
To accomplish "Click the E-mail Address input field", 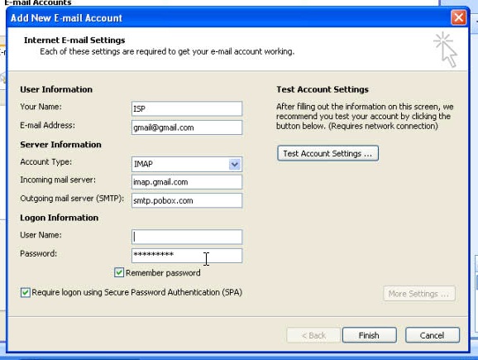I will [x=187, y=127].
